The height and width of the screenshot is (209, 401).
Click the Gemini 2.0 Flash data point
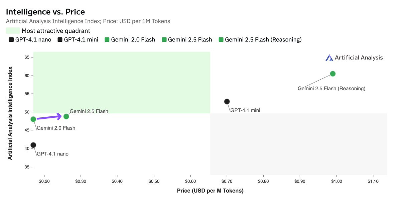pyautogui.click(x=33, y=119)
